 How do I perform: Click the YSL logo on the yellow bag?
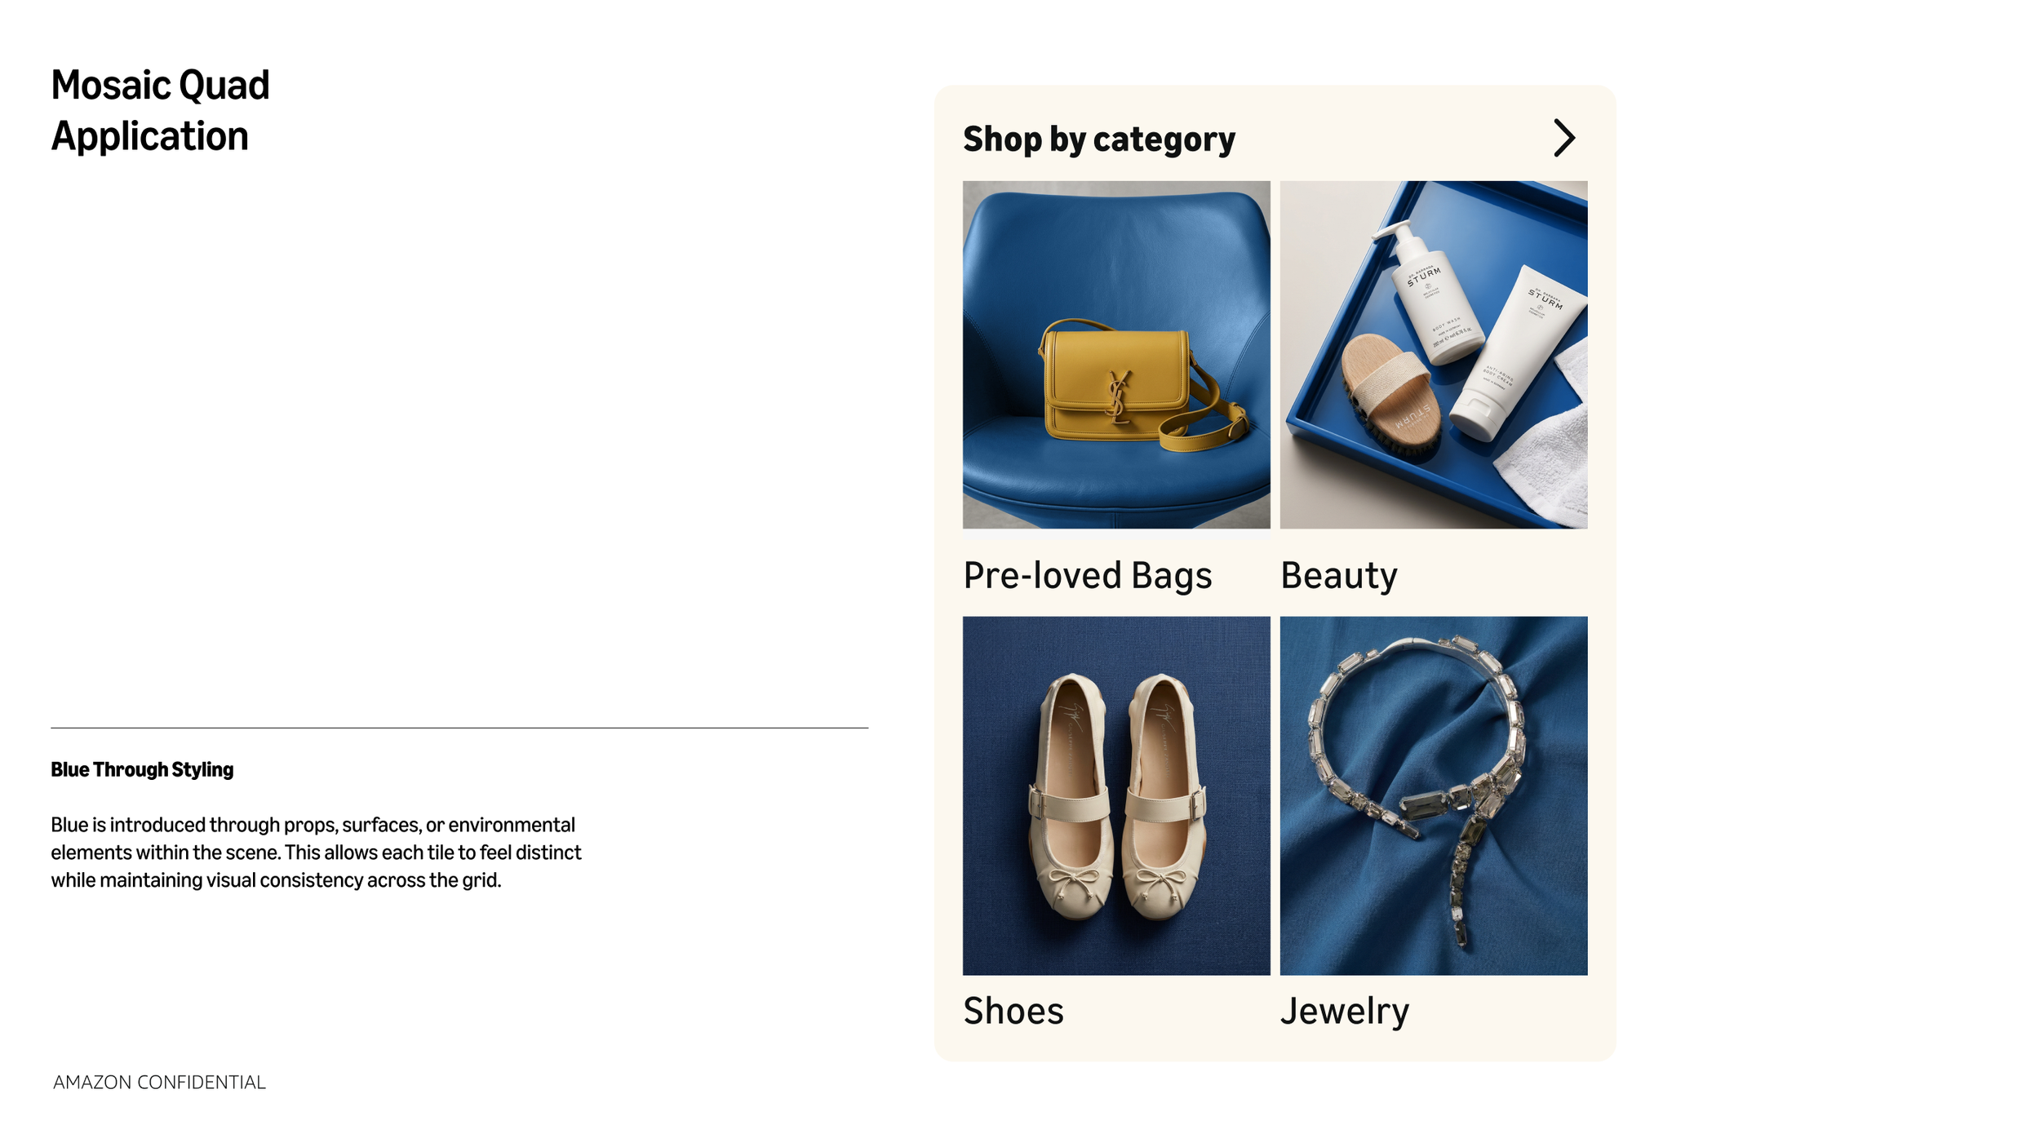1118,396
